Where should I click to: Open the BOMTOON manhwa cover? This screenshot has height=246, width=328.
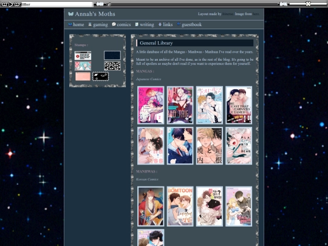(180, 207)
